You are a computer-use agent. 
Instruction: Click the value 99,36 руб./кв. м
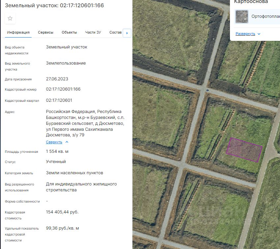tap(62, 228)
